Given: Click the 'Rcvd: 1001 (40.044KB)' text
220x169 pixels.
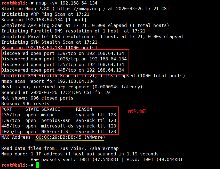Looking at the screenshot, I should coord(154,160).
